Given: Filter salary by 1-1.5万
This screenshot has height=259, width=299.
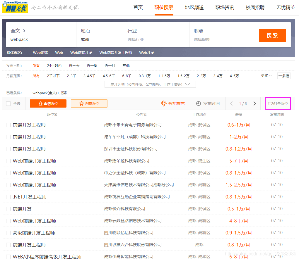Looking at the screenshot, I should tap(164, 76).
